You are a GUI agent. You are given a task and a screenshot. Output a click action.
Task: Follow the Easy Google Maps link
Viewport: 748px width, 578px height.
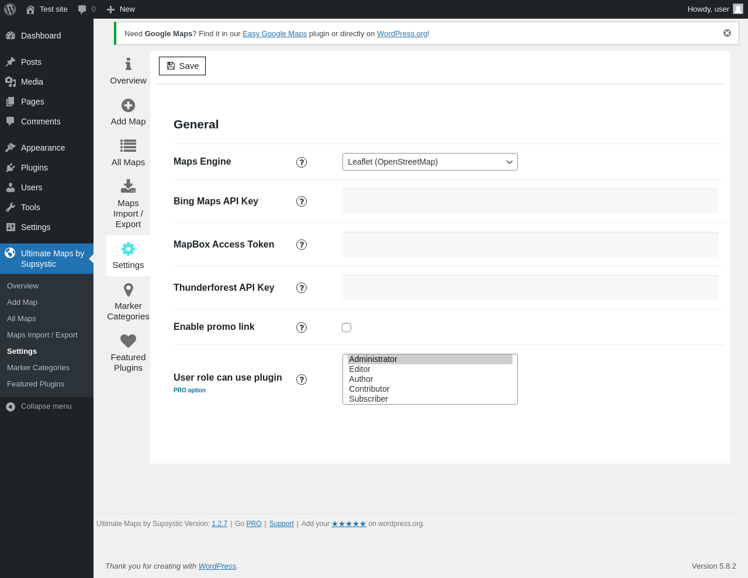point(275,34)
